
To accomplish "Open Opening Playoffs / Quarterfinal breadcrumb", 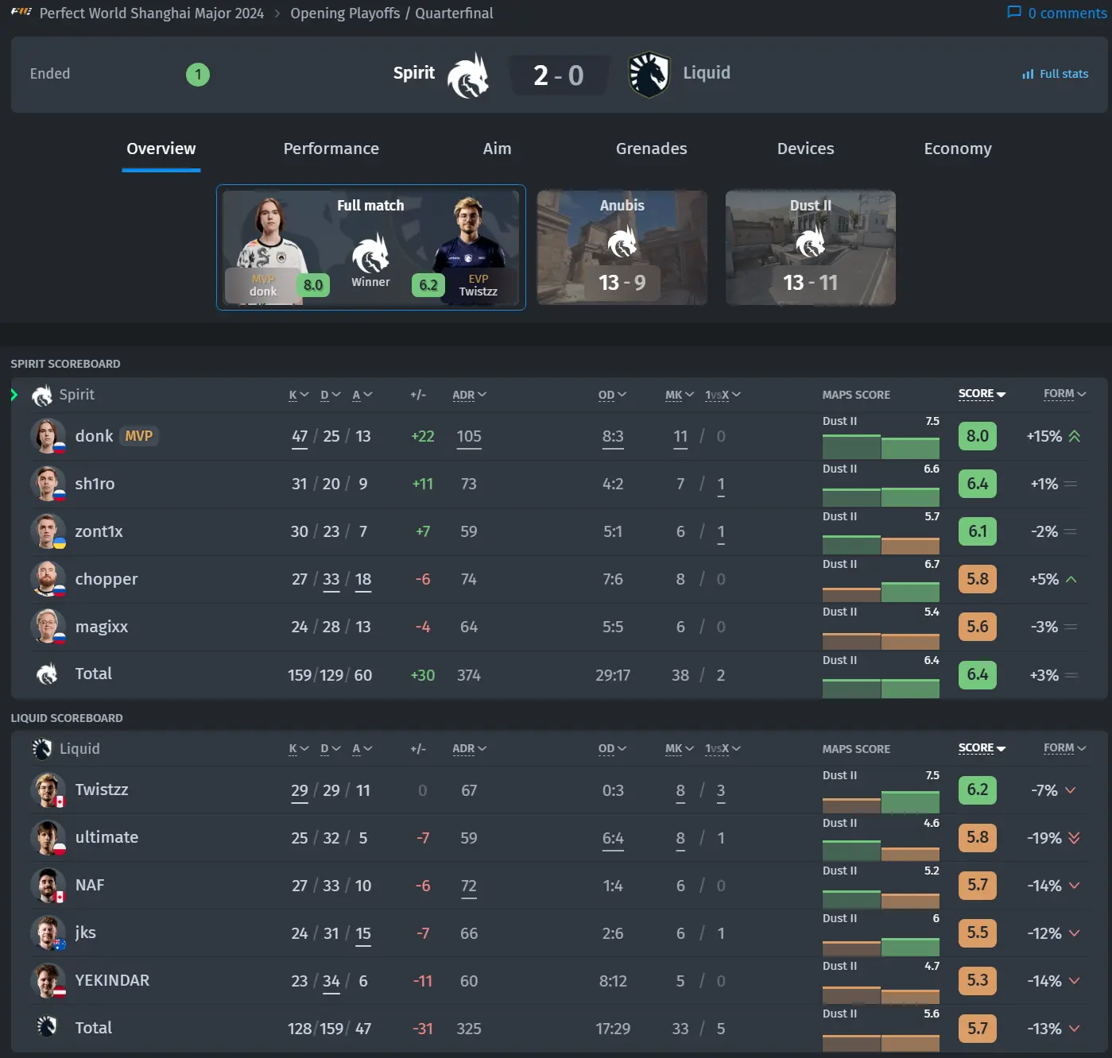I will coord(392,14).
